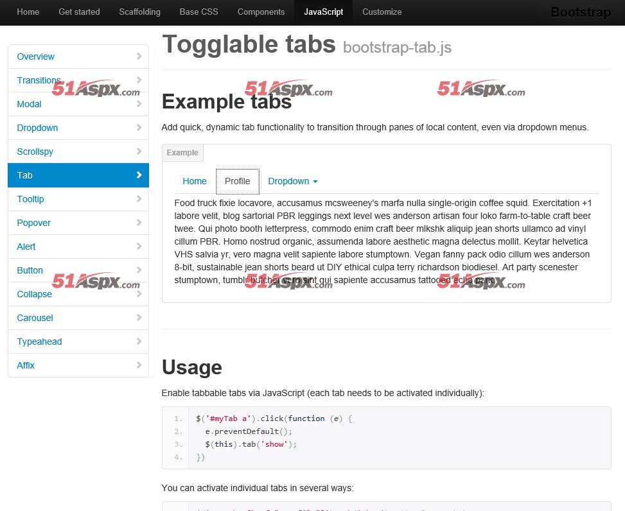Go to Dropdown sidebar section
The height and width of the screenshot is (511, 625).
coord(78,128)
